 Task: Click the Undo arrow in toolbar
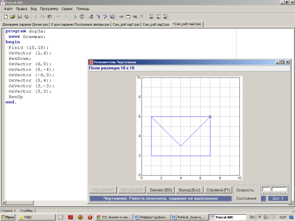pos(59,16)
